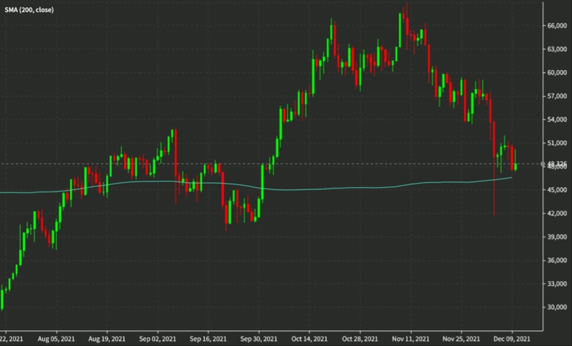The height and width of the screenshot is (346, 572).
Task: Click the 57,000 price axis label
Action: [556, 96]
